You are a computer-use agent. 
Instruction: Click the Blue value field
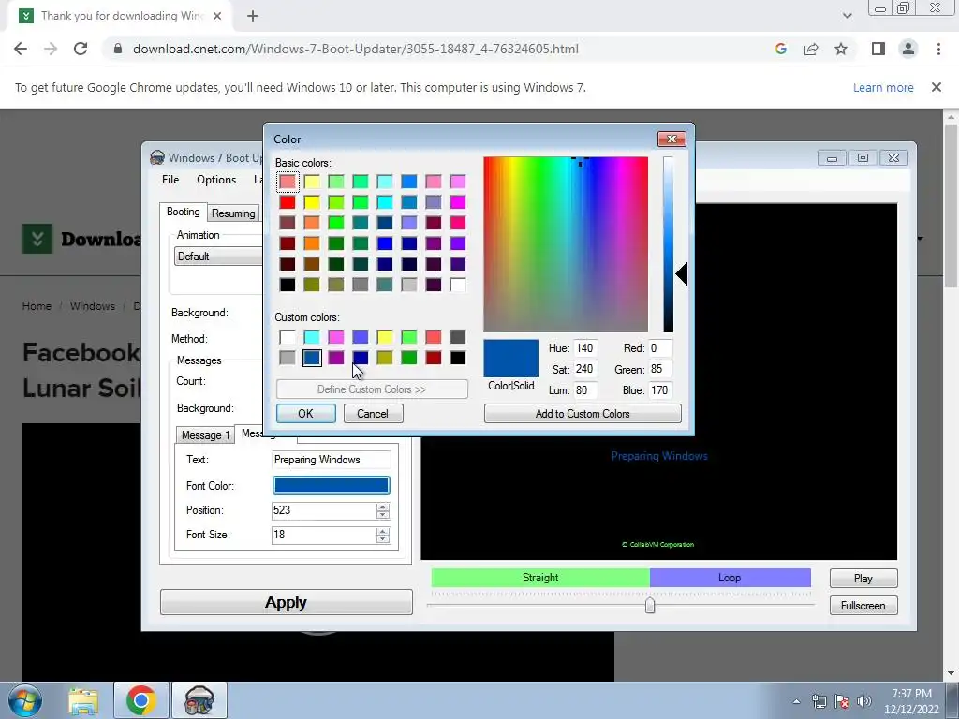[660, 390]
